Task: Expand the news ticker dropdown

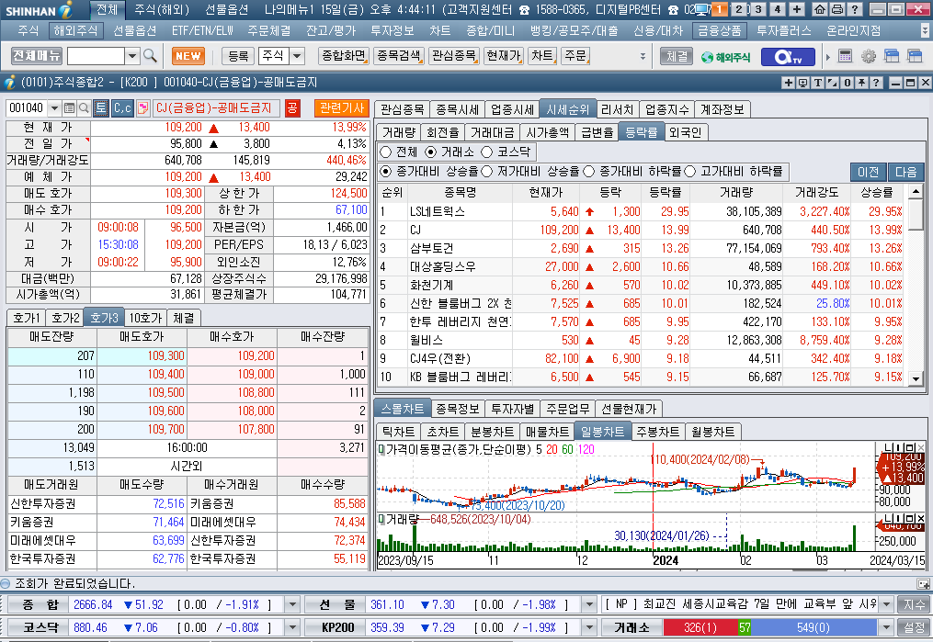Action: point(887,605)
